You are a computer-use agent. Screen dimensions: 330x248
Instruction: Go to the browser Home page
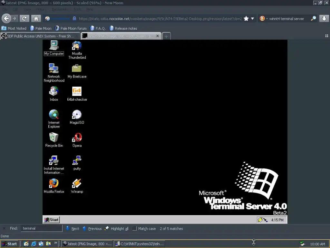pyautogui.click(x=36, y=18)
